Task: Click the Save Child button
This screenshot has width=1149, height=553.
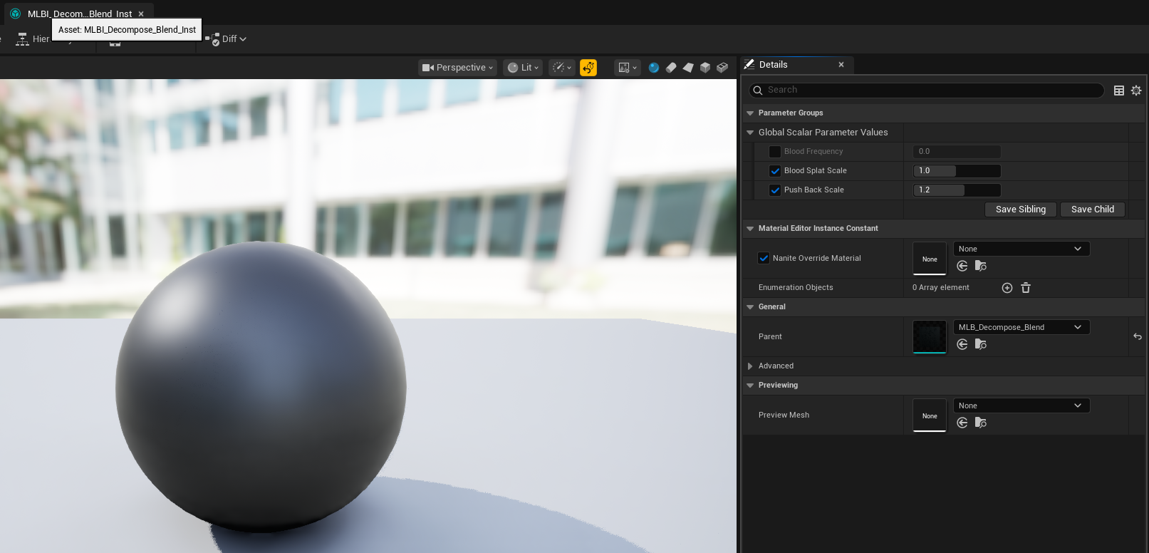Action: coord(1093,210)
